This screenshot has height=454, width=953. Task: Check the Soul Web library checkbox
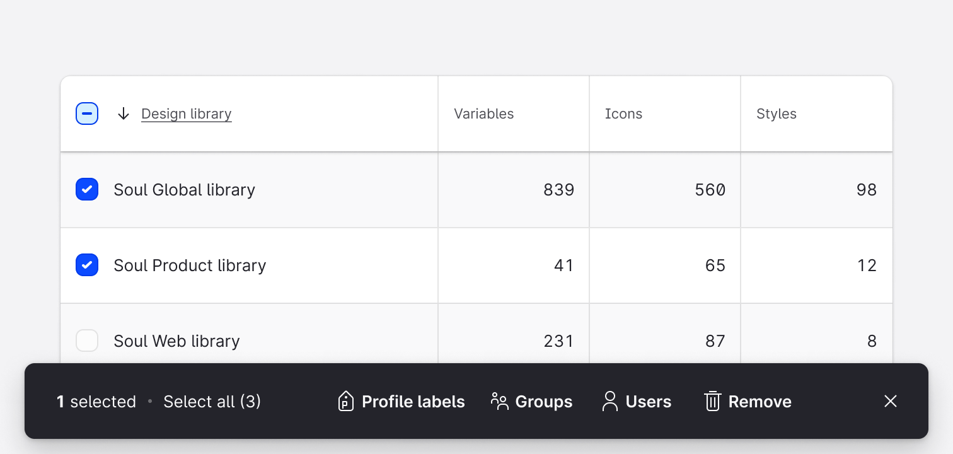87,340
